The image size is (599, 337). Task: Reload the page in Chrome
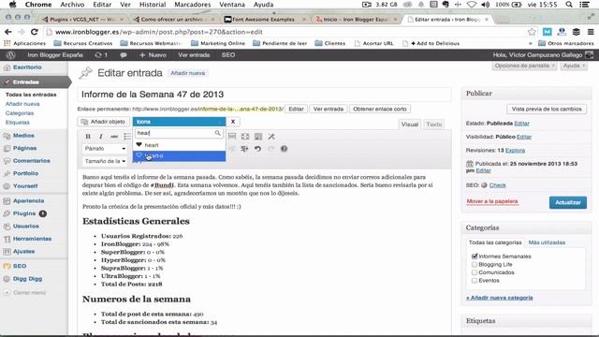pos(35,32)
